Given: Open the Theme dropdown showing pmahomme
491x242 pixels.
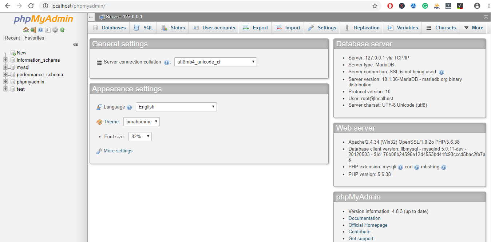Looking at the screenshot, I should pyautogui.click(x=142, y=122).
